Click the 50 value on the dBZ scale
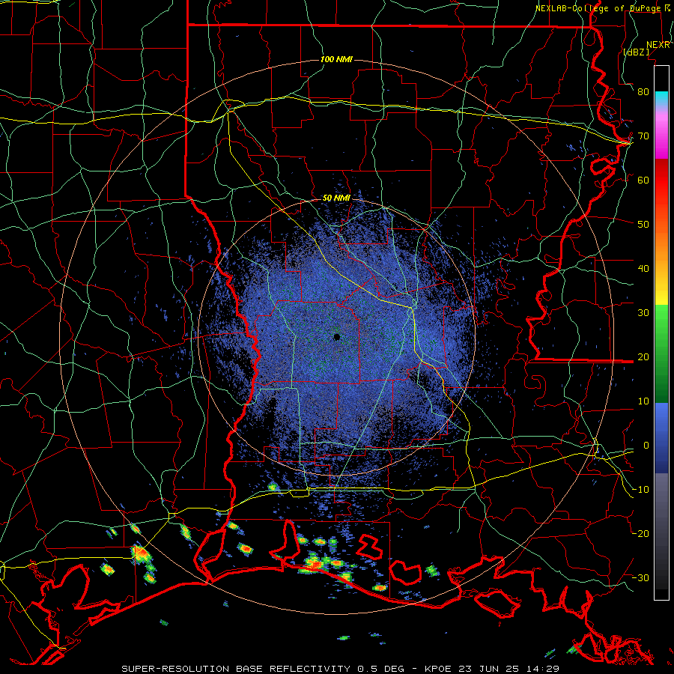Image resolution: width=674 pixels, height=674 pixels. coord(643,225)
